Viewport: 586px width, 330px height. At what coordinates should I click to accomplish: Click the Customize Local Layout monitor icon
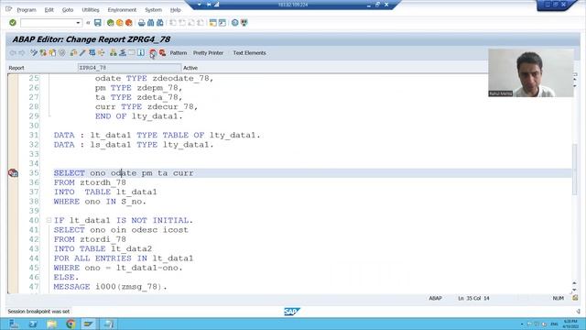click(x=244, y=23)
